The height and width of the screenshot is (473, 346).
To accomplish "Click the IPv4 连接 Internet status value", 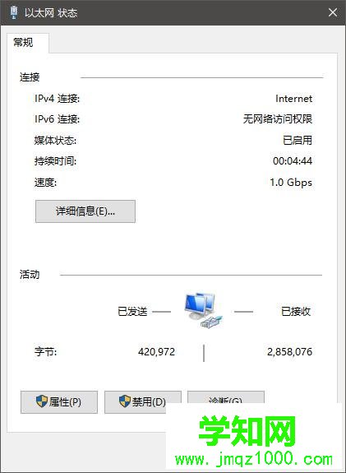I will 294,99.
